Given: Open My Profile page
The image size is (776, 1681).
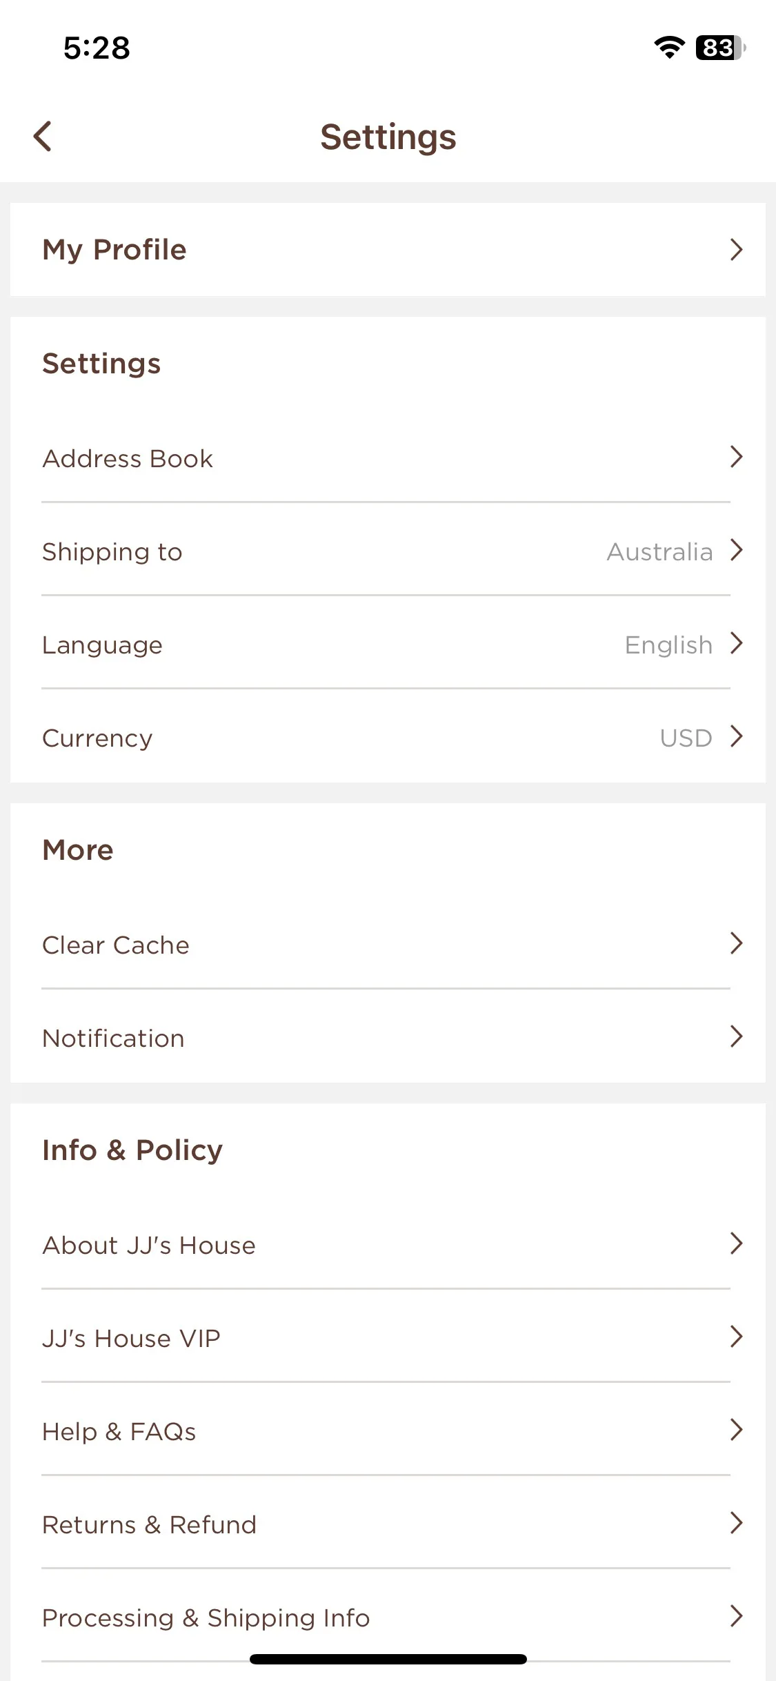Looking at the screenshot, I should [x=388, y=249].
